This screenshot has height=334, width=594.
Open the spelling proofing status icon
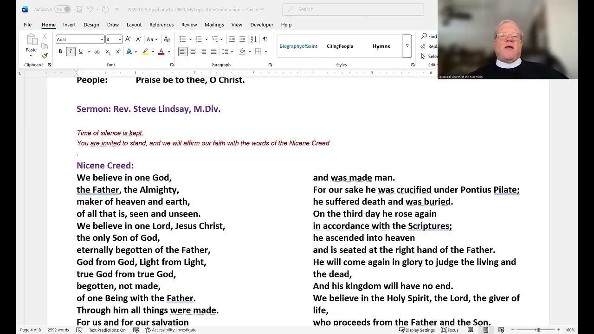(79, 330)
